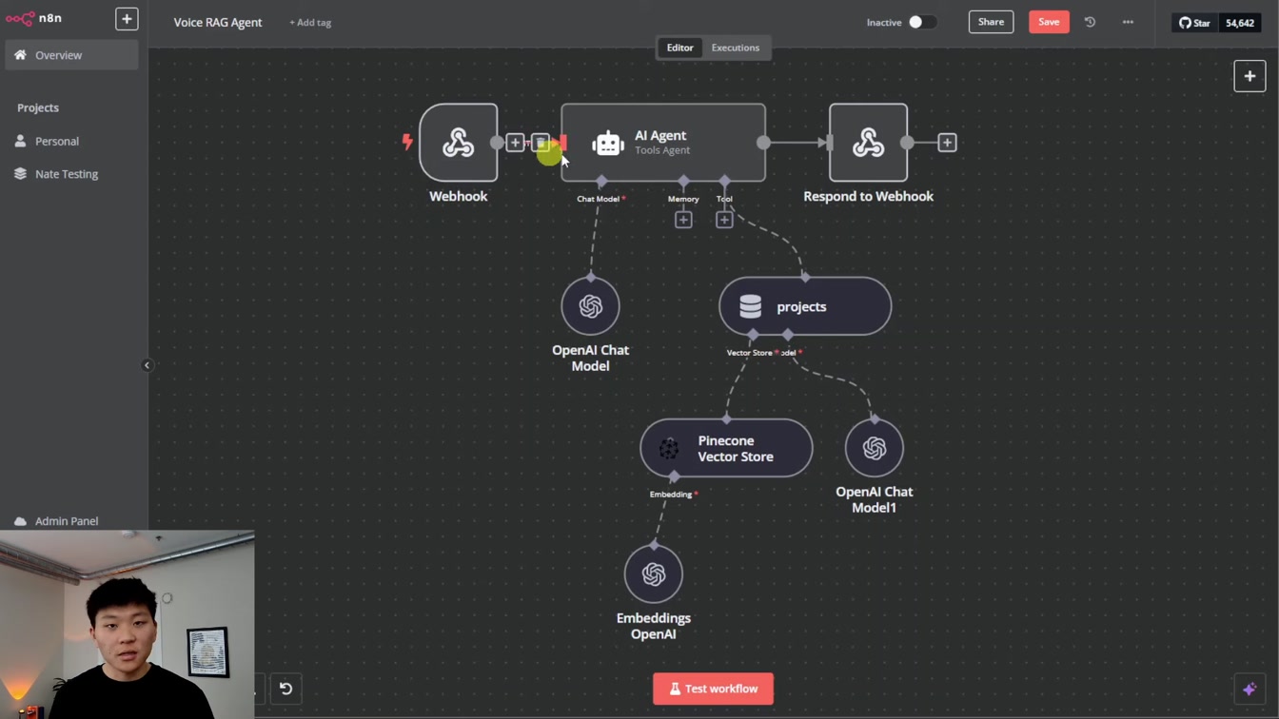Add a Tool sub-node to AI Agent

[x=724, y=220]
